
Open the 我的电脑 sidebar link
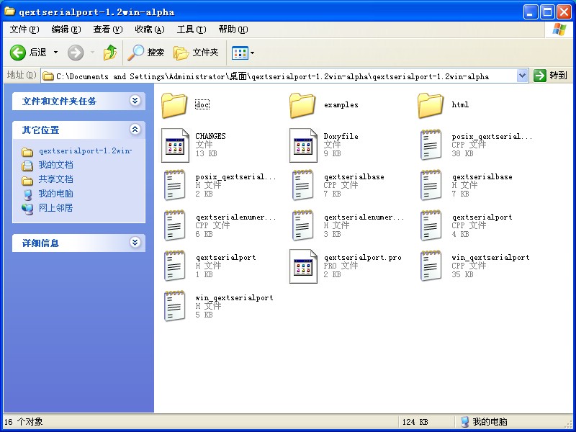[56, 194]
